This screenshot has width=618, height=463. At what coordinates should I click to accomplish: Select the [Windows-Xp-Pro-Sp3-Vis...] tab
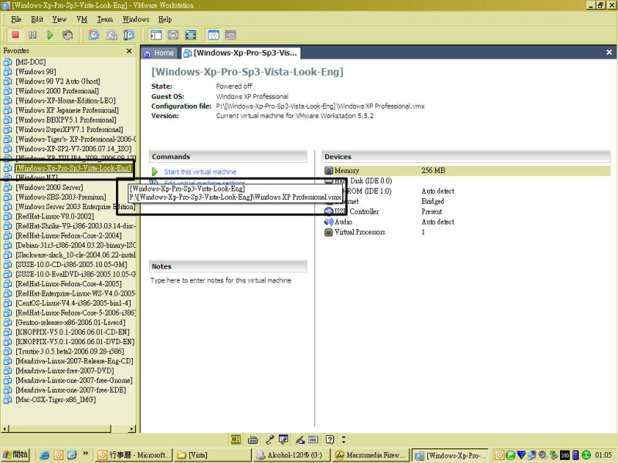[240, 52]
